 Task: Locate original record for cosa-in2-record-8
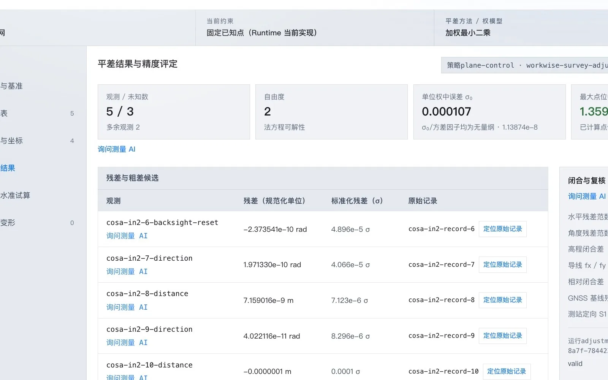pyautogui.click(x=503, y=300)
